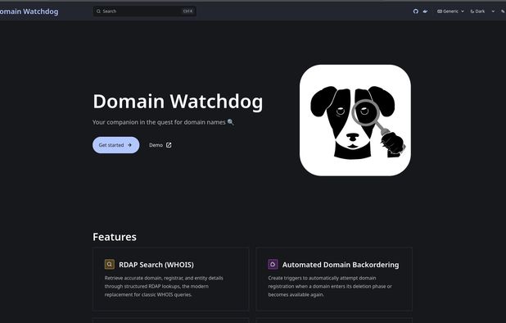506x323 pixels.
Task: Open the Docker whale icon link
Action: pos(425,11)
